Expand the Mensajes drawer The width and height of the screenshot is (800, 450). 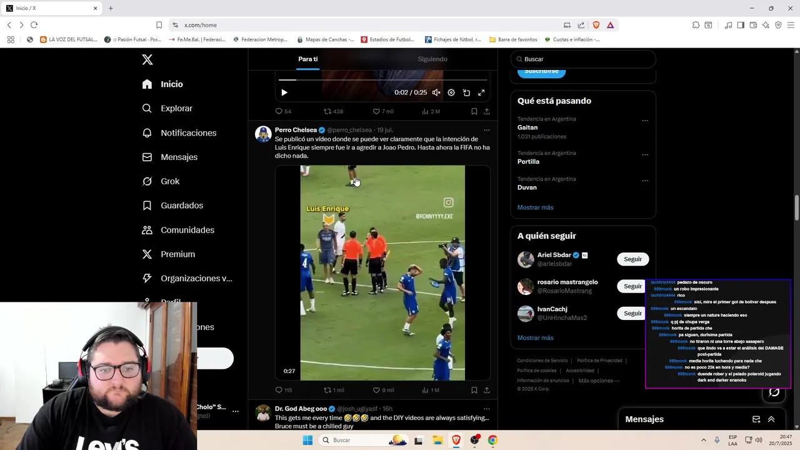point(771,419)
